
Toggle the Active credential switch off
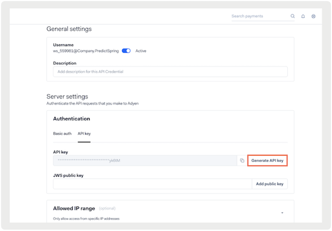coord(126,51)
